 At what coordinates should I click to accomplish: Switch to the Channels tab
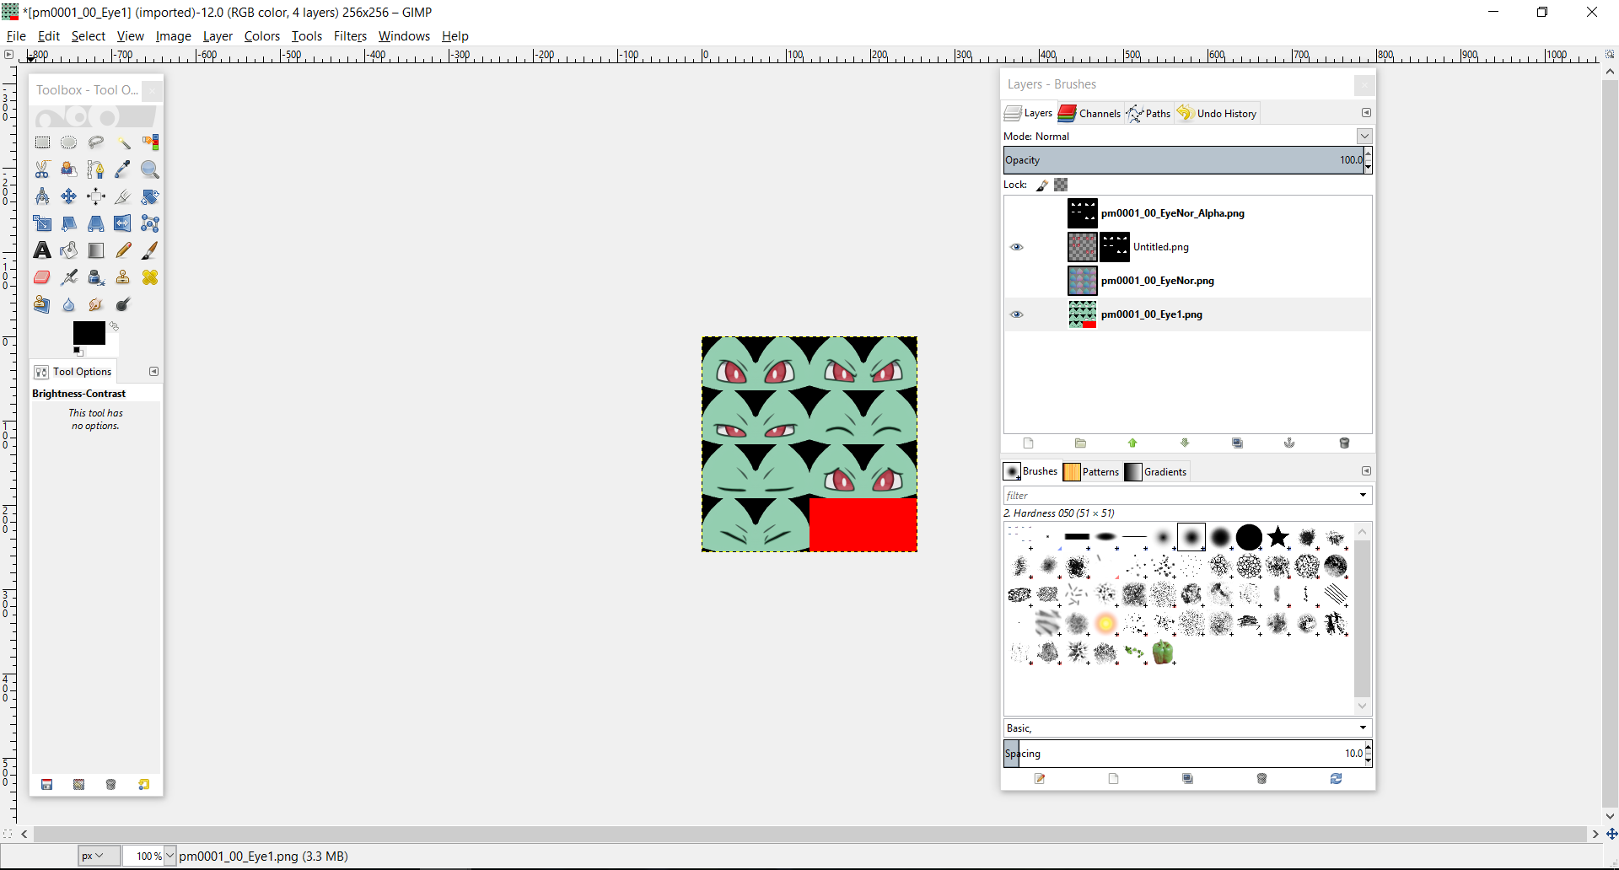click(1089, 113)
